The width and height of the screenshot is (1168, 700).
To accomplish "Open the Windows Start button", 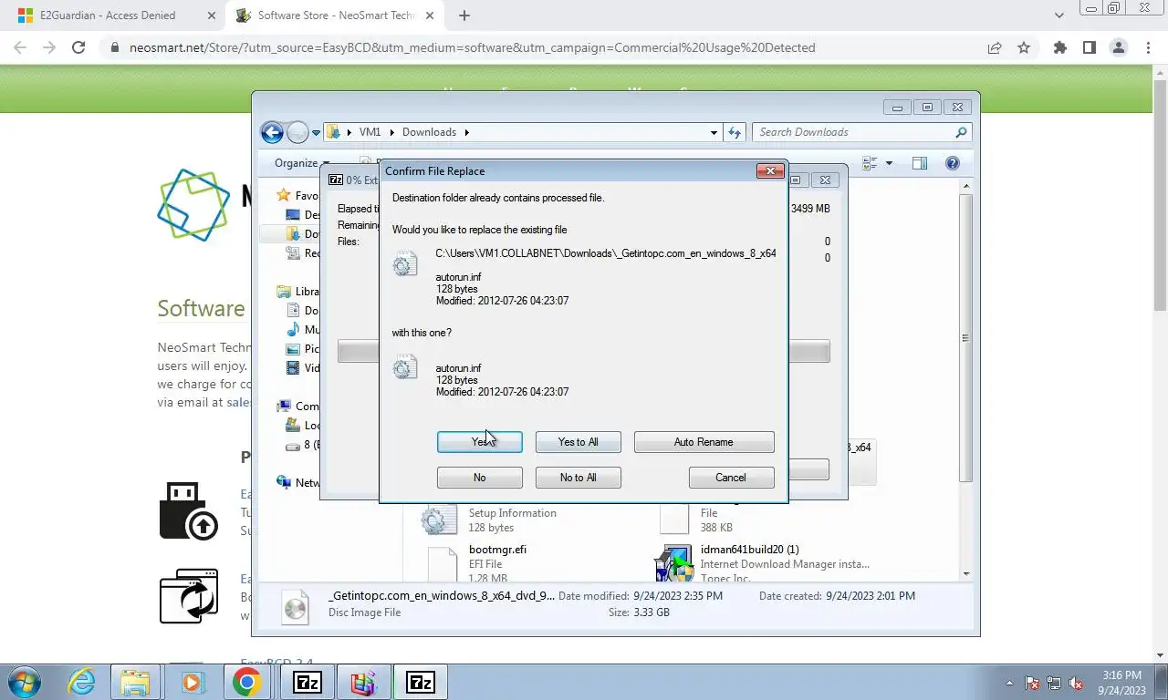I will point(25,682).
